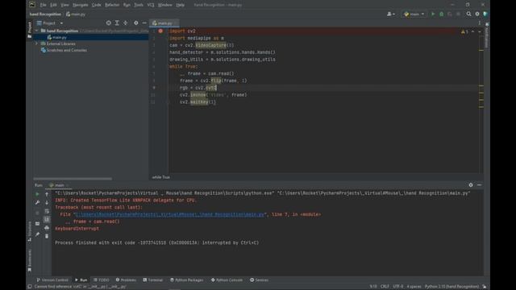Screen dimensions: 516x290
Task: Open the Tools menu
Action: click(139, 5)
